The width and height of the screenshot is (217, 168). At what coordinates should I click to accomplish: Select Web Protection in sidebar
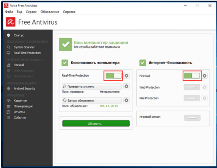[x=24, y=71]
